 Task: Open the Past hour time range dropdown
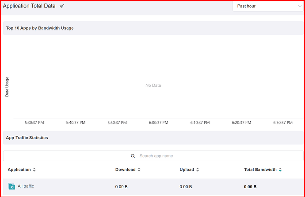[x=268, y=6]
